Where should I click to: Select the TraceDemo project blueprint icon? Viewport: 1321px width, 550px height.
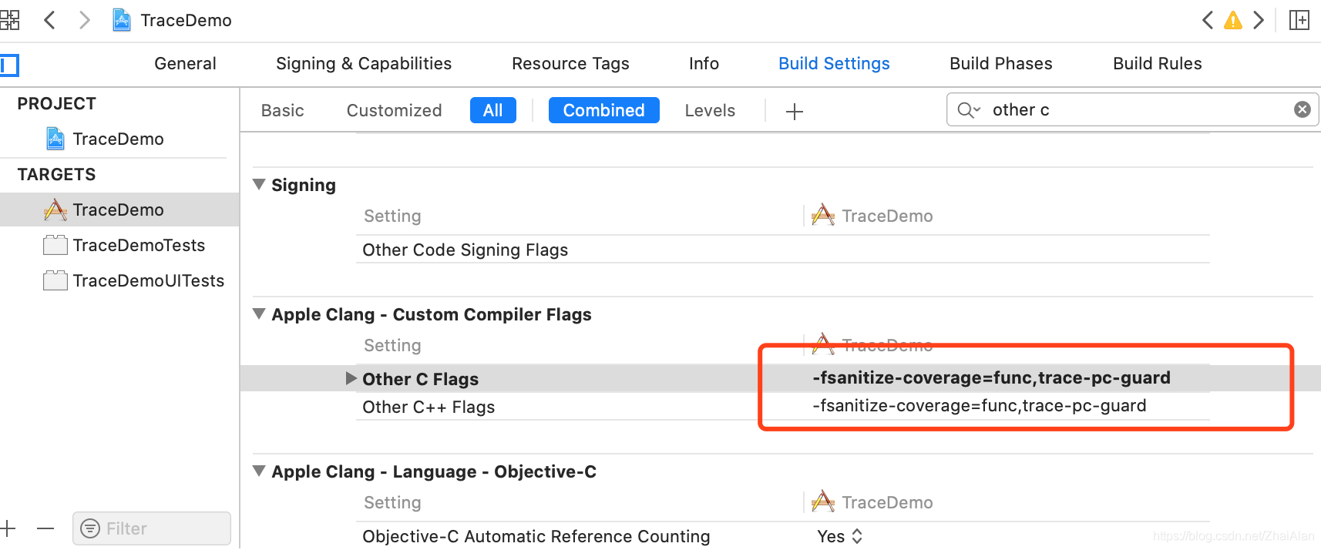coord(55,139)
